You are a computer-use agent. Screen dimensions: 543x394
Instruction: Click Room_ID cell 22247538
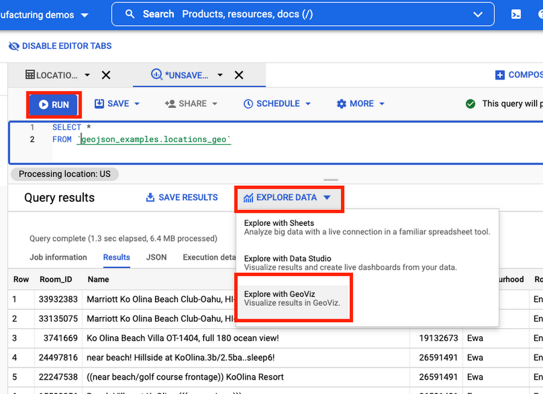tap(58, 377)
